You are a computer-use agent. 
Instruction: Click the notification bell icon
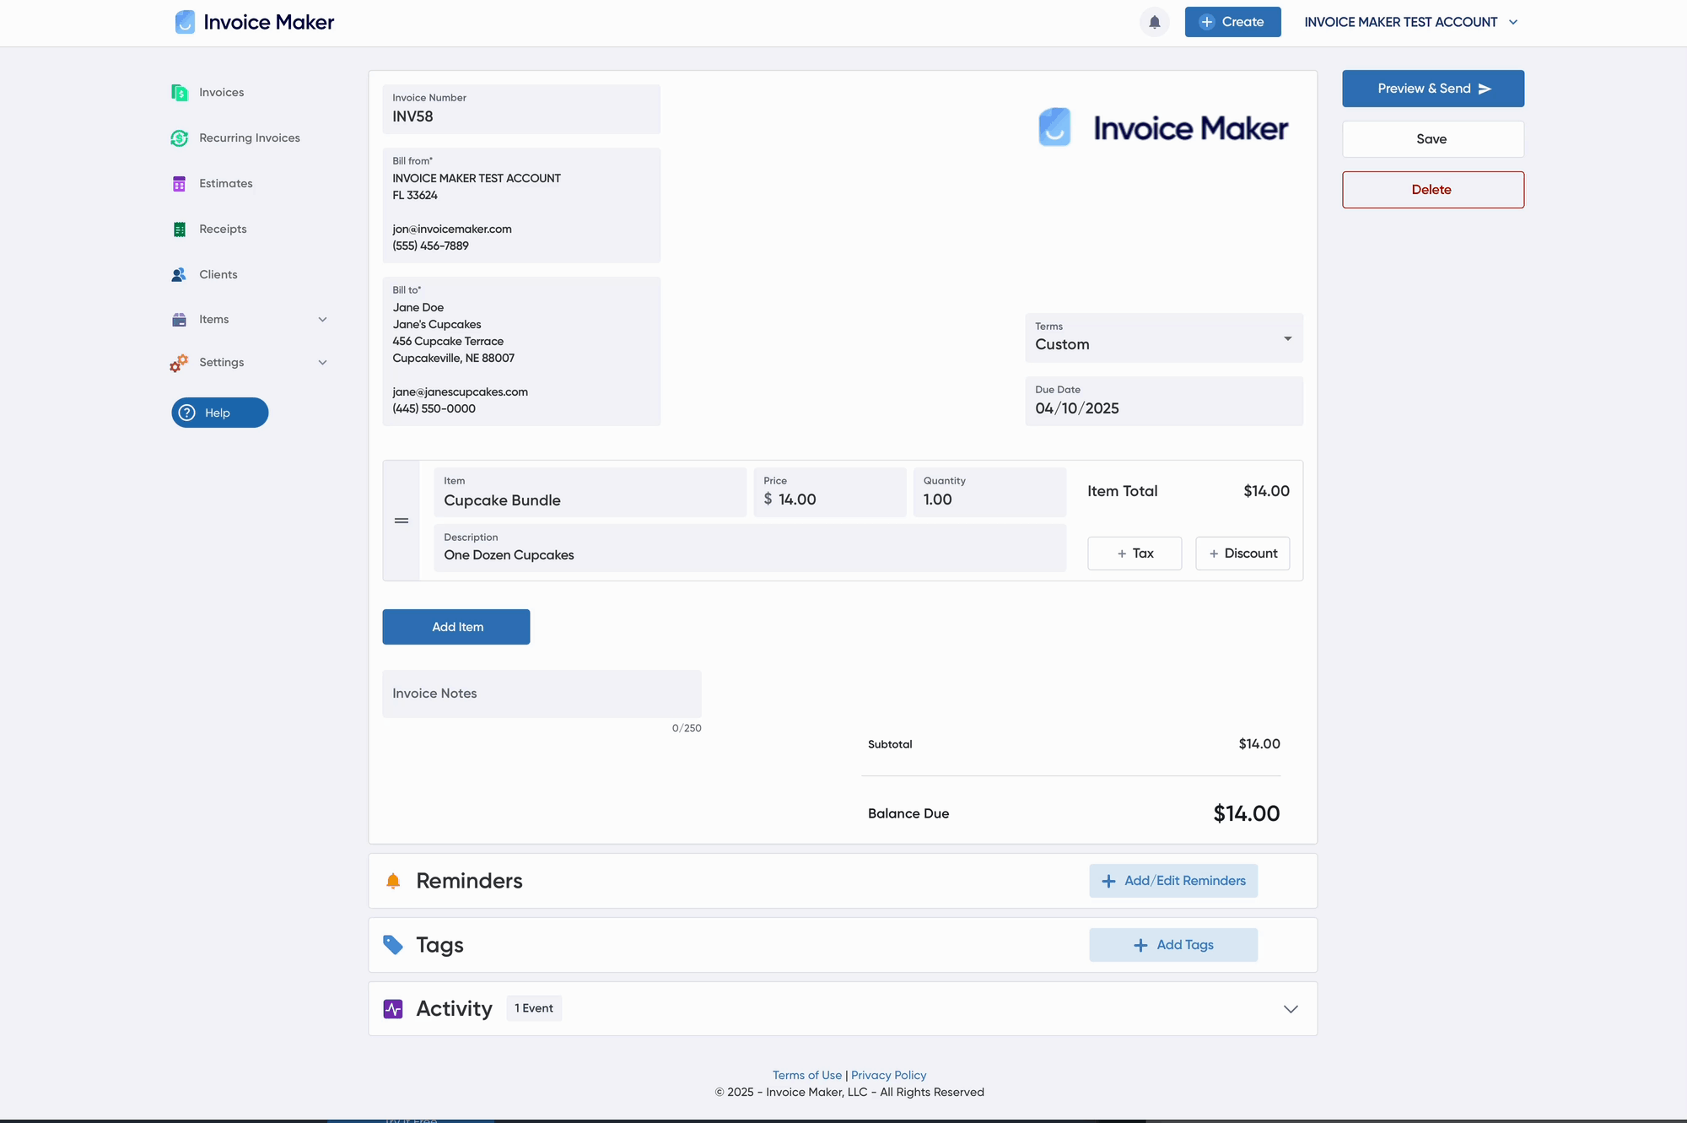[1154, 22]
